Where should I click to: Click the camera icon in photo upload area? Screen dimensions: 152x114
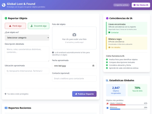pyautogui.click(x=74, y=35)
